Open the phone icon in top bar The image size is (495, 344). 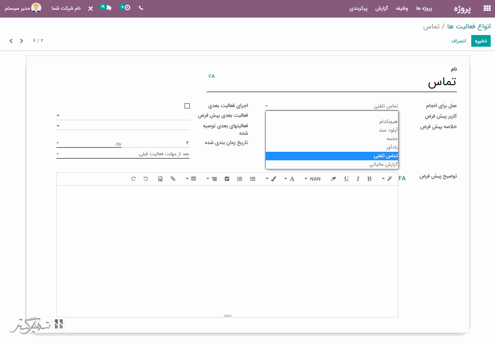(x=141, y=8)
